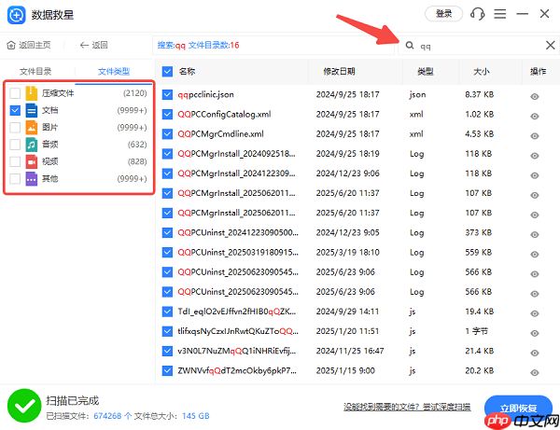Sort by the 类型 column header
The image size is (560, 430).
(426, 72)
